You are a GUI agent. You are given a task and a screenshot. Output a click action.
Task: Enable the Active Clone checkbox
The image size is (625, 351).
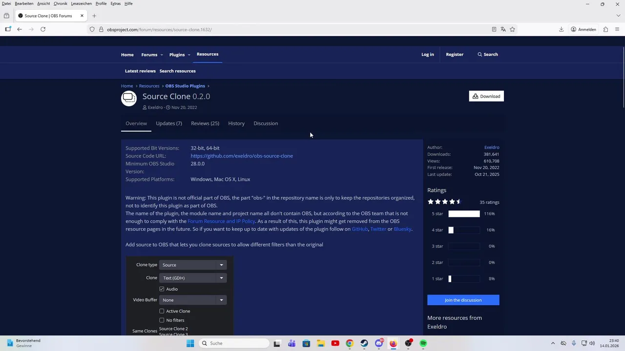tap(162, 311)
